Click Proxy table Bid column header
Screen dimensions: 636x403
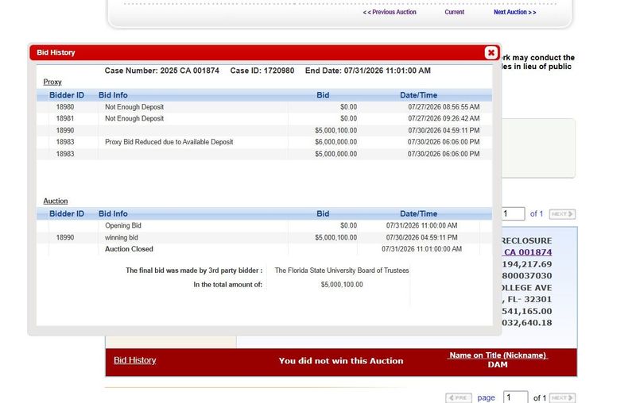tap(323, 95)
